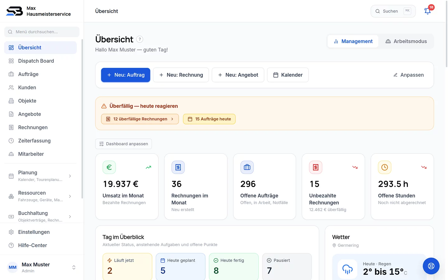Image resolution: width=448 pixels, height=280 pixels.
Task: Open 15 Aufträge heute chip
Action: (x=209, y=119)
